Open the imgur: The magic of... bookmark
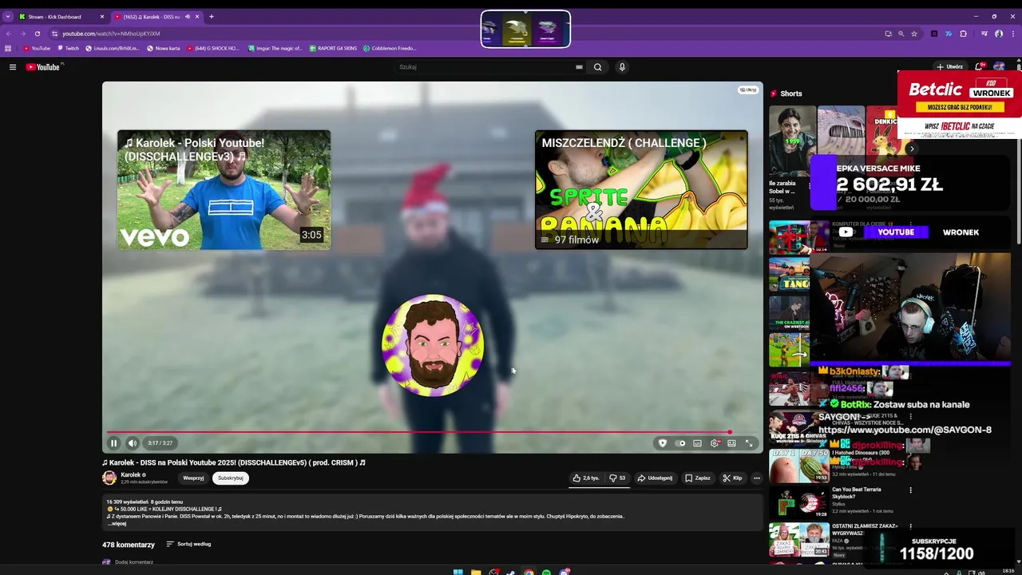 [x=275, y=49]
